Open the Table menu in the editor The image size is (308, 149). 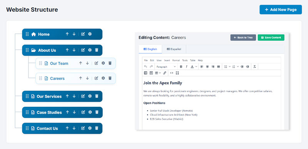click(x=193, y=60)
